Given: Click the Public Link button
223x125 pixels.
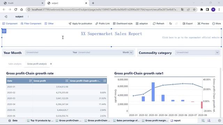Looking at the screenshot, I should coord(102,24).
